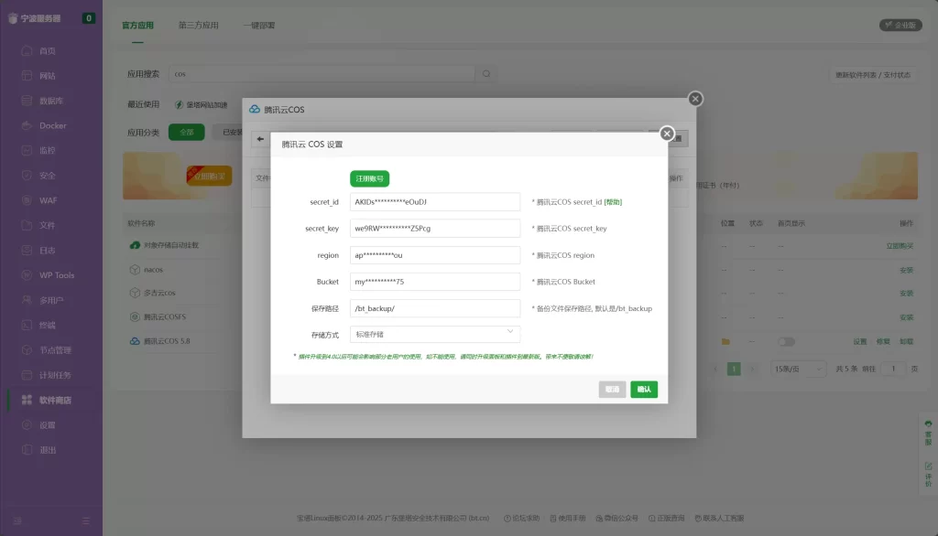Click the grey 取消 button
Screen dimensions: 938x536
(x=612, y=390)
